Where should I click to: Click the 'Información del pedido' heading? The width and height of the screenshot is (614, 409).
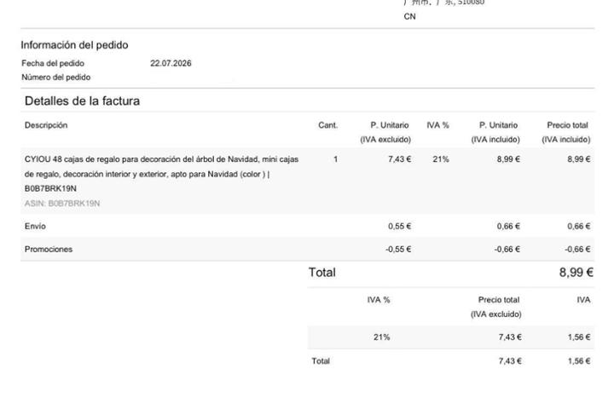pyautogui.click(x=74, y=45)
